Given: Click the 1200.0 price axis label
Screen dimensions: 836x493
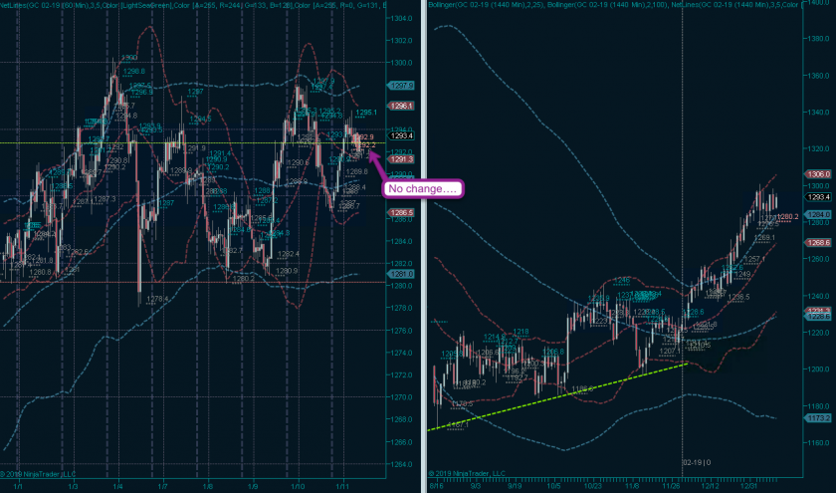Looking at the screenshot, I should click(x=819, y=370).
